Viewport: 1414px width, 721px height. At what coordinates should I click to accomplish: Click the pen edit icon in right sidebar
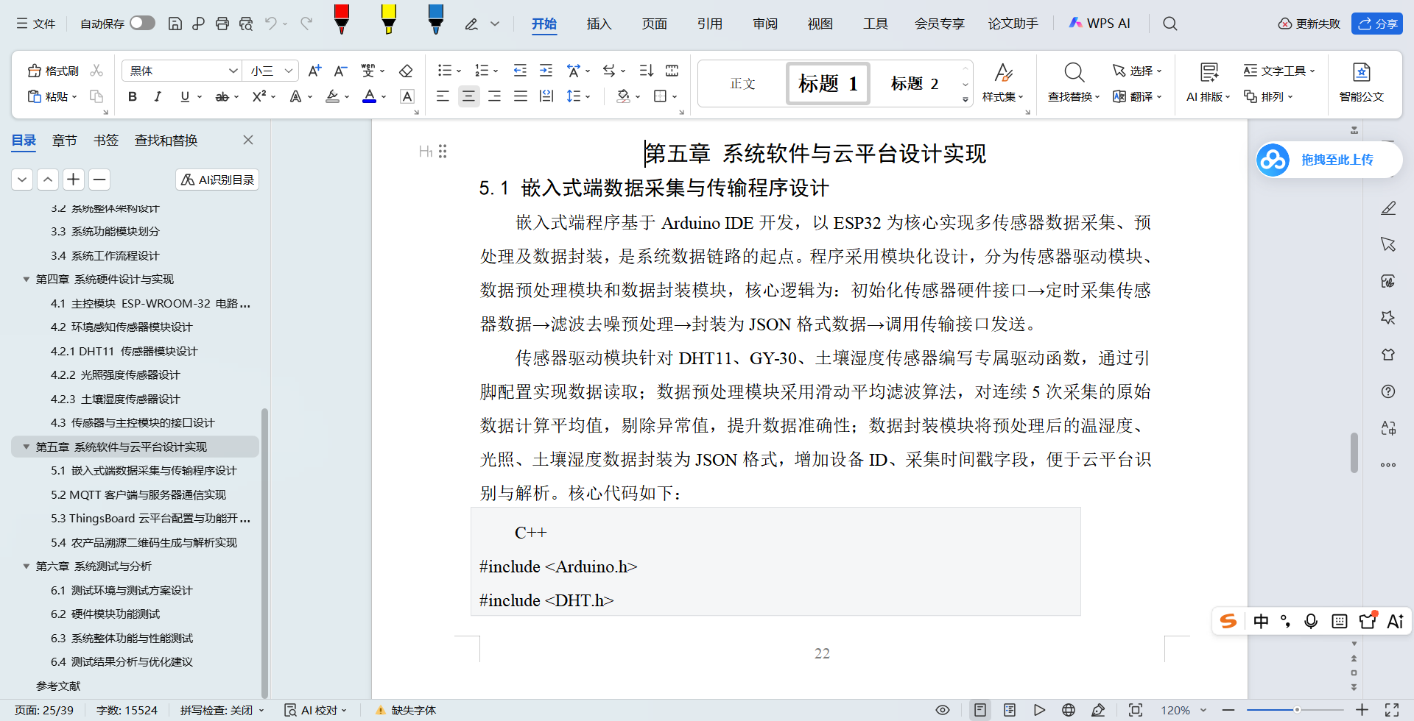pyautogui.click(x=1388, y=208)
